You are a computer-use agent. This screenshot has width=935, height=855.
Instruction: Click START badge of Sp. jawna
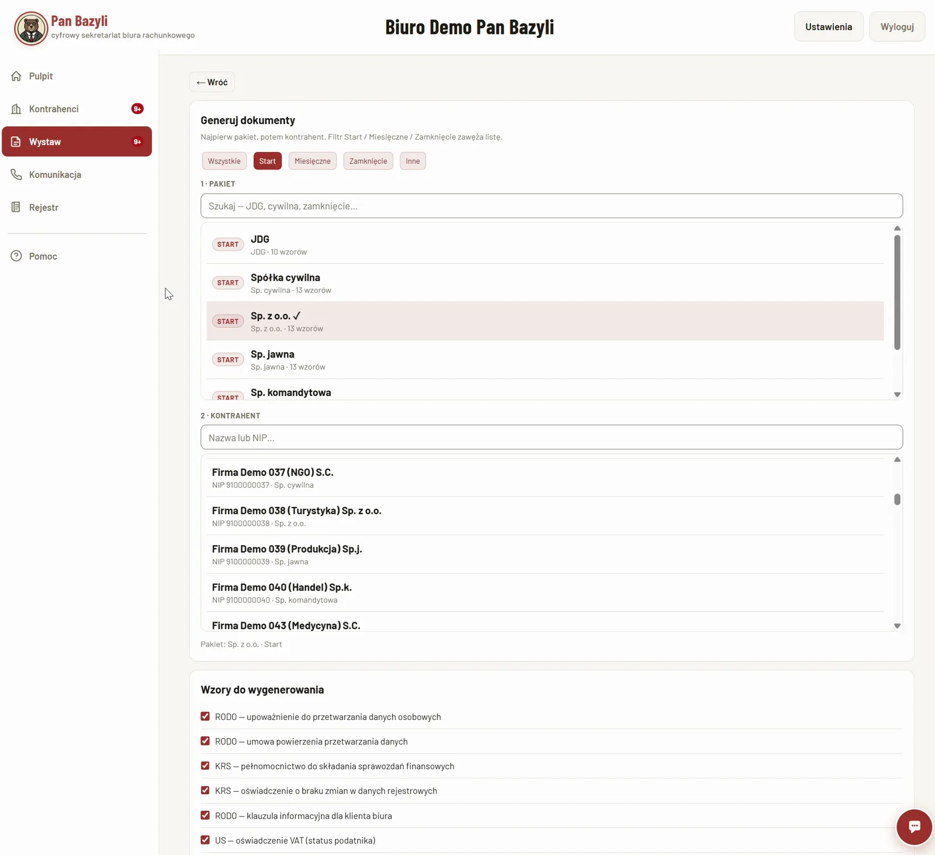(x=228, y=360)
